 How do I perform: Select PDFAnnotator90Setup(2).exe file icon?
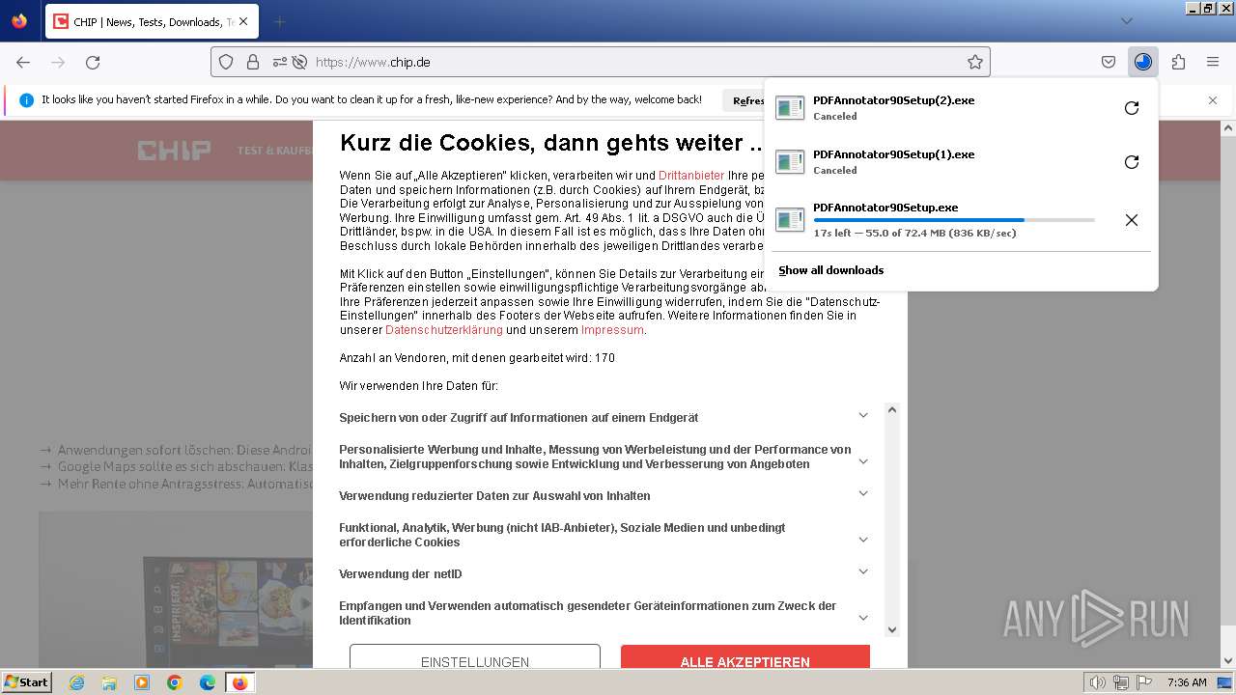click(x=790, y=108)
